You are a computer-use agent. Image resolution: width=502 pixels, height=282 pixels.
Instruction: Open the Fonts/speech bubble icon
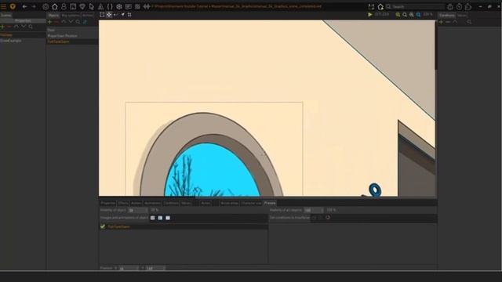pyautogui.click(x=129, y=6)
